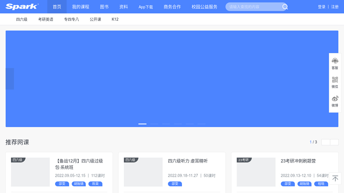Image resolution: width=344 pixels, height=193 pixels.
Task: Open 图书 menu item
Action: 104,7
